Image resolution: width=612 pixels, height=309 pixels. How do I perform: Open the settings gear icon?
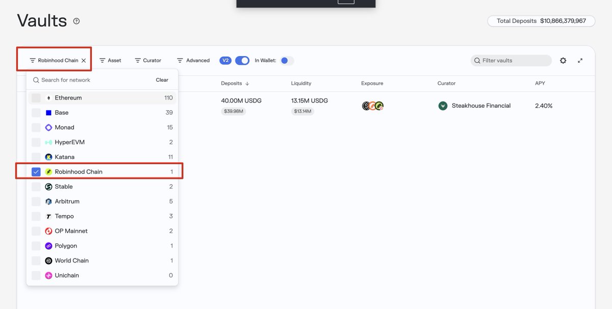point(563,60)
